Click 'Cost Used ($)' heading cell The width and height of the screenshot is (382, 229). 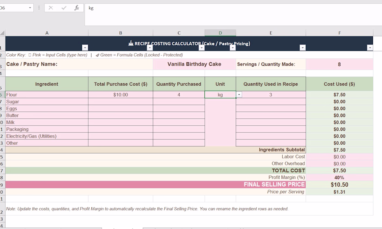tap(339, 84)
